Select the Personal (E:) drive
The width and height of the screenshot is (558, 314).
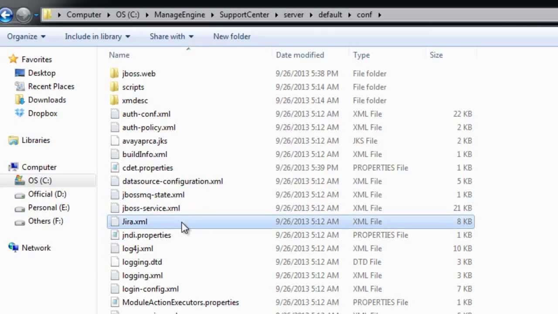click(49, 208)
